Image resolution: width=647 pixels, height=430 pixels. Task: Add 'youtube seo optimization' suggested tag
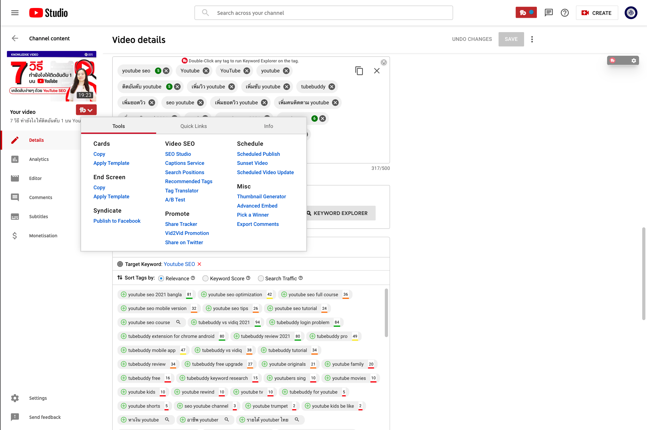(204, 294)
